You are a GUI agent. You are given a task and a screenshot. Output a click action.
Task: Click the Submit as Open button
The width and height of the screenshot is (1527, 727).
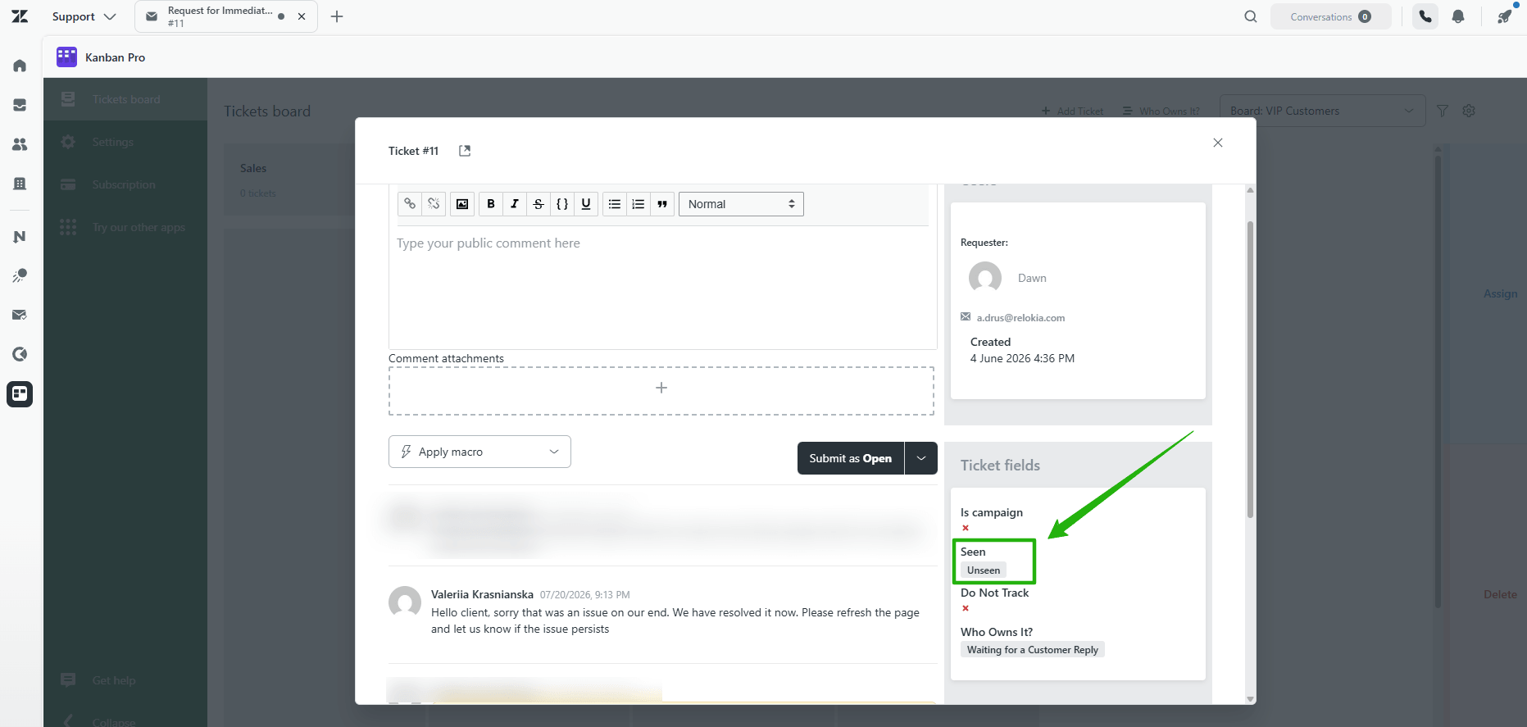click(x=851, y=458)
